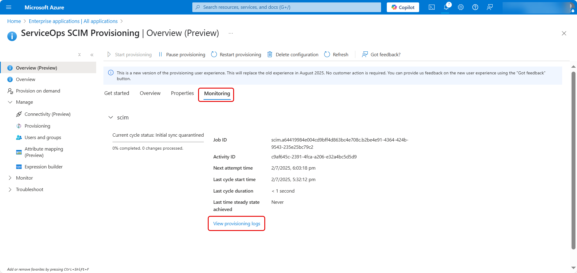Click the Got feedback? icon
577x273 pixels.
[365, 54]
